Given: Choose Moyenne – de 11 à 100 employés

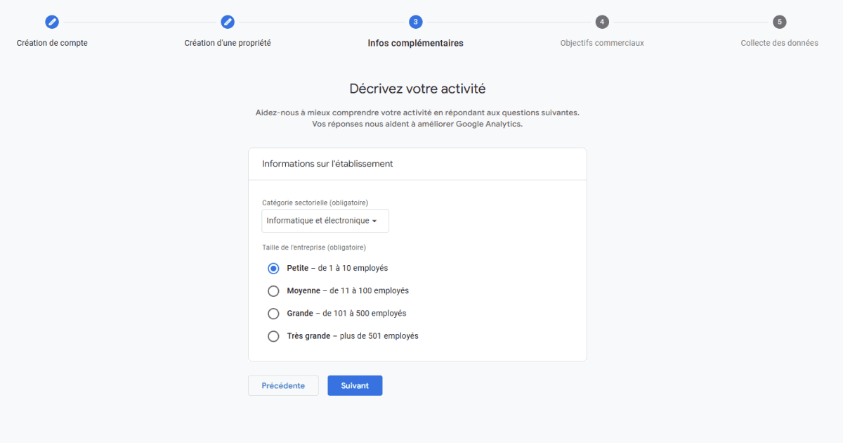Looking at the screenshot, I should pyautogui.click(x=273, y=290).
